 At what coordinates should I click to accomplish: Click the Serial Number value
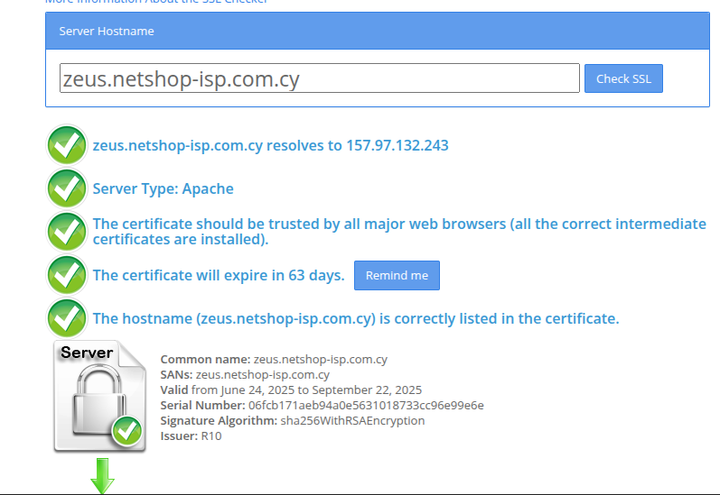point(366,405)
